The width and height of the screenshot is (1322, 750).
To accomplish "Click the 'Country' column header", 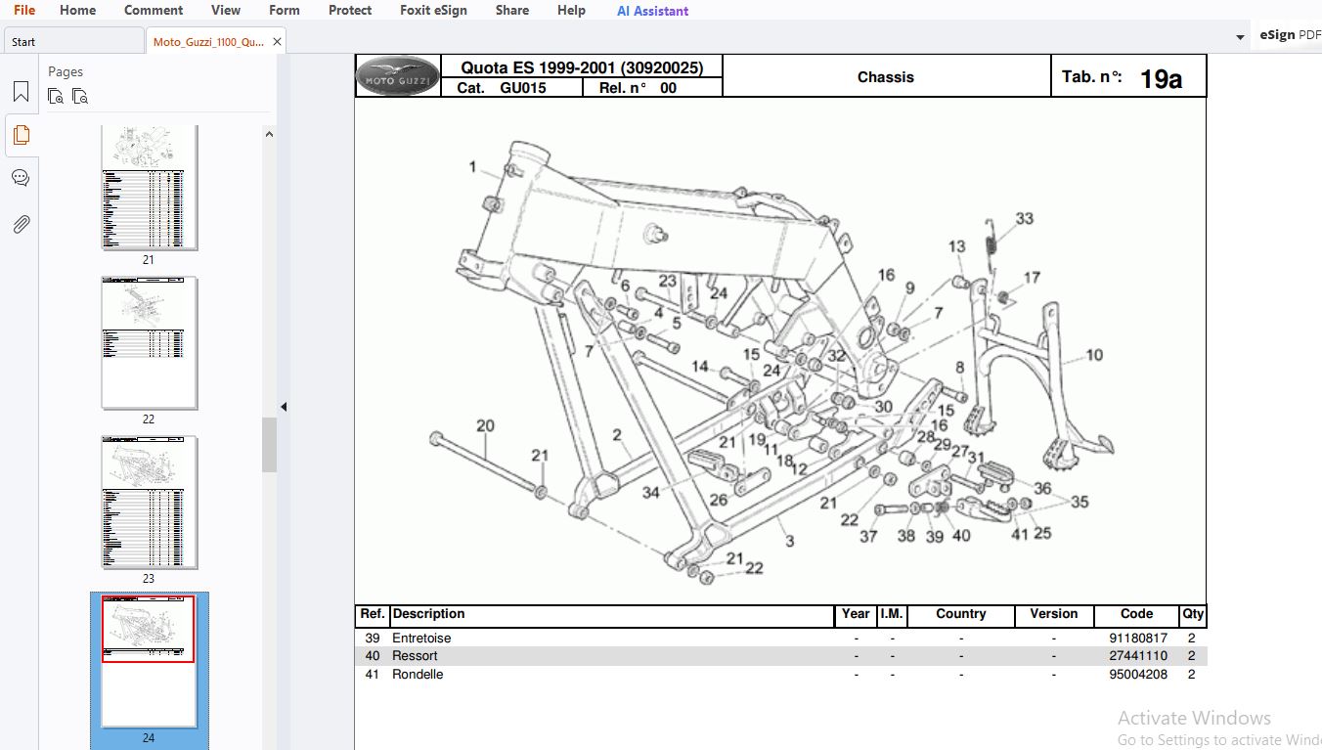I will [x=960, y=614].
